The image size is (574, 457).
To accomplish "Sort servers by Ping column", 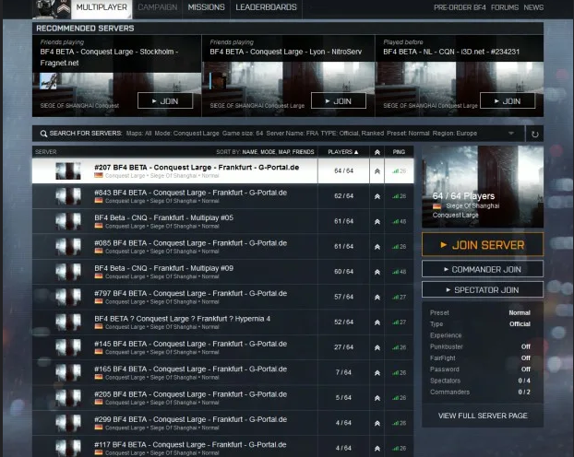I will (399, 152).
